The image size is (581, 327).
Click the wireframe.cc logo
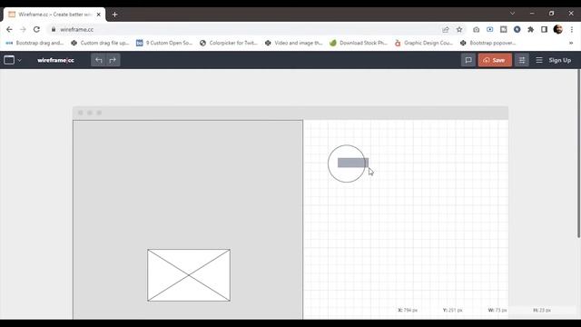pos(55,60)
